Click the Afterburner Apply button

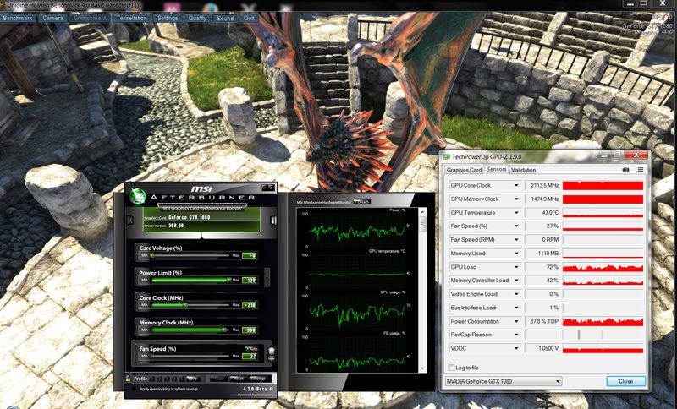pyautogui.click(x=219, y=379)
